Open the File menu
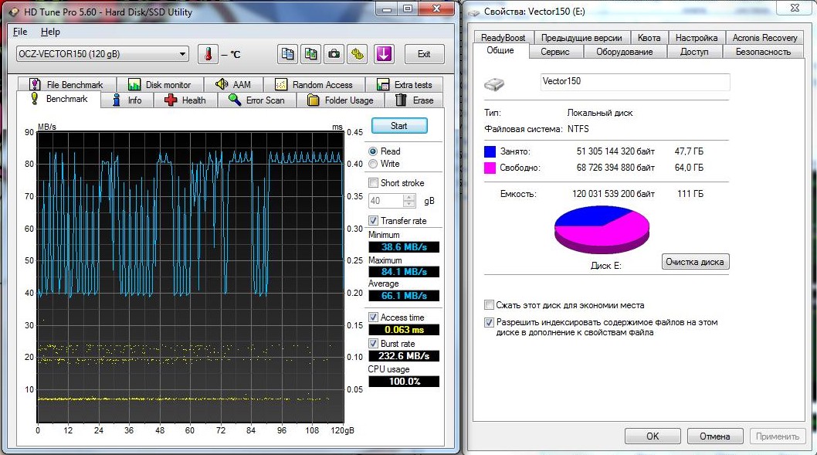This screenshot has height=455, width=817. pyautogui.click(x=20, y=32)
